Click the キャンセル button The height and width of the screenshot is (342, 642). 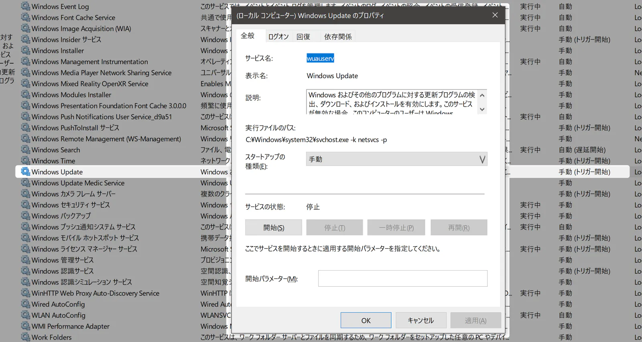tap(421, 320)
